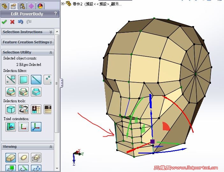Image resolution: width=224 pixels, height=172 pixels.
Task: Set triad orientation to dashed-box option
Action: pos(24,127)
